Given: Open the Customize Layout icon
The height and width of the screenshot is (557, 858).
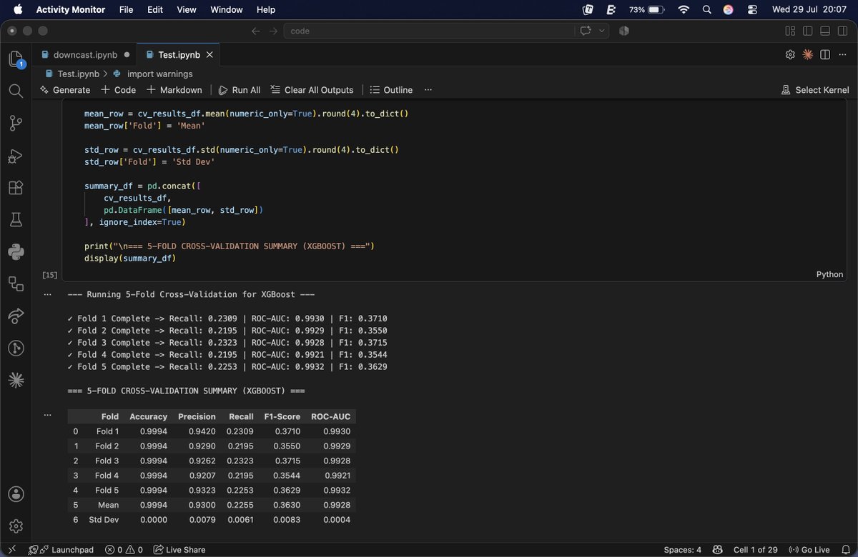Looking at the screenshot, I should coord(790,31).
